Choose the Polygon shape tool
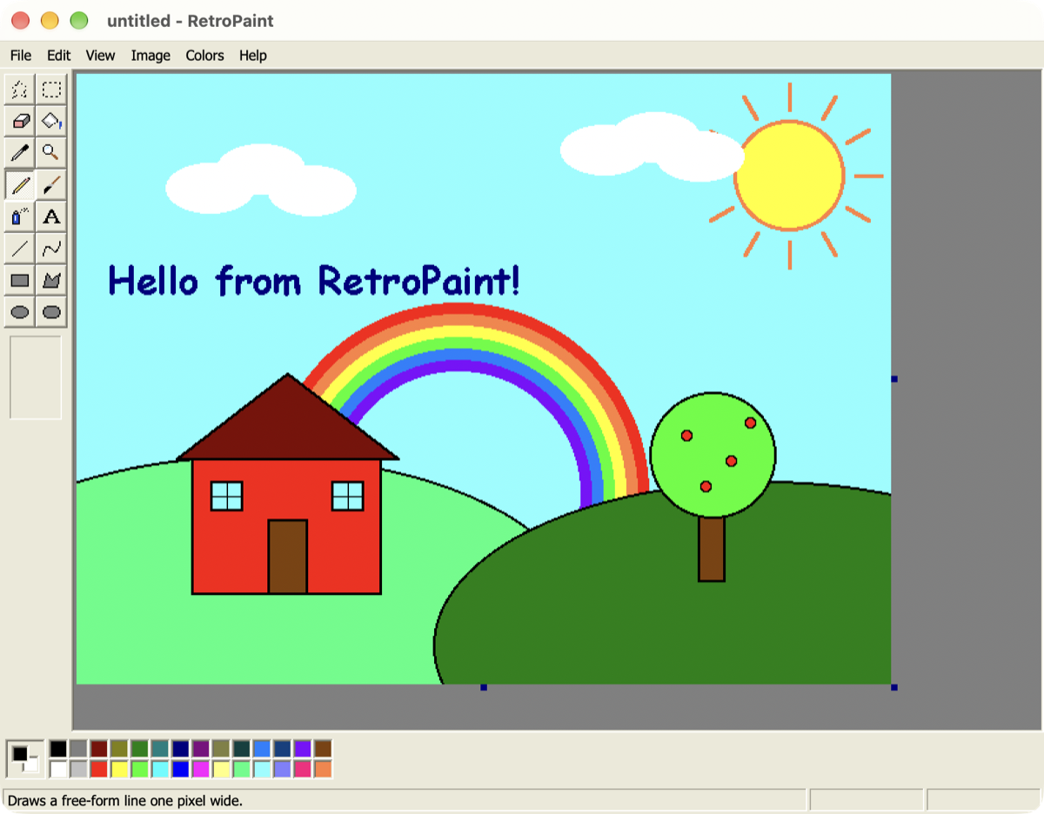This screenshot has height=814, width=1044. click(52, 280)
